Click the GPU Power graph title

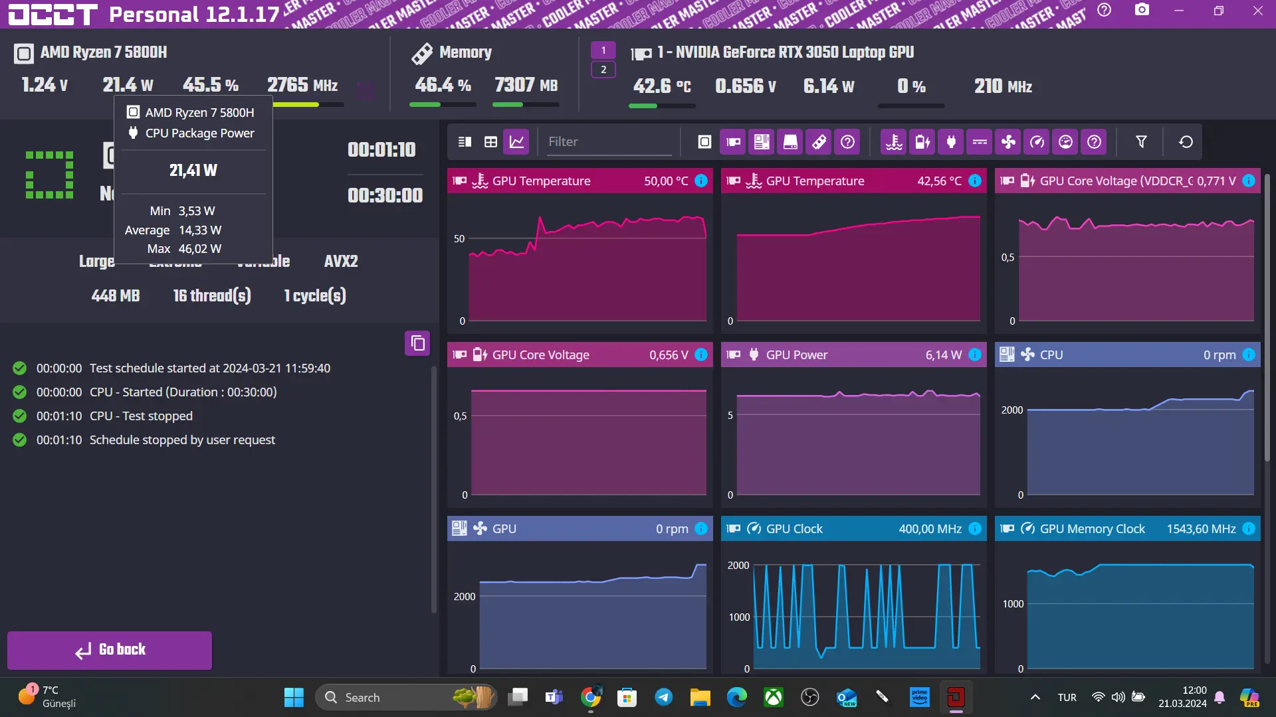pyautogui.click(x=797, y=355)
